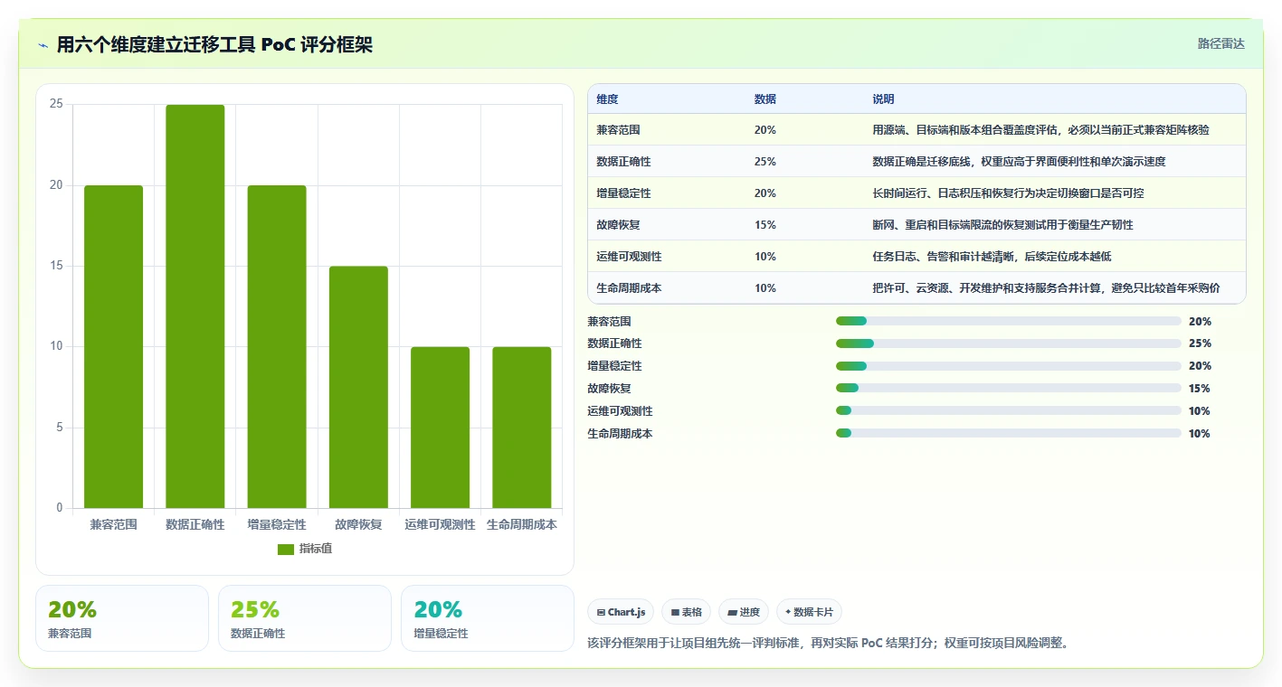Select the 进度 tag
Image resolution: width=1282 pixels, height=687 pixels.
tap(744, 612)
